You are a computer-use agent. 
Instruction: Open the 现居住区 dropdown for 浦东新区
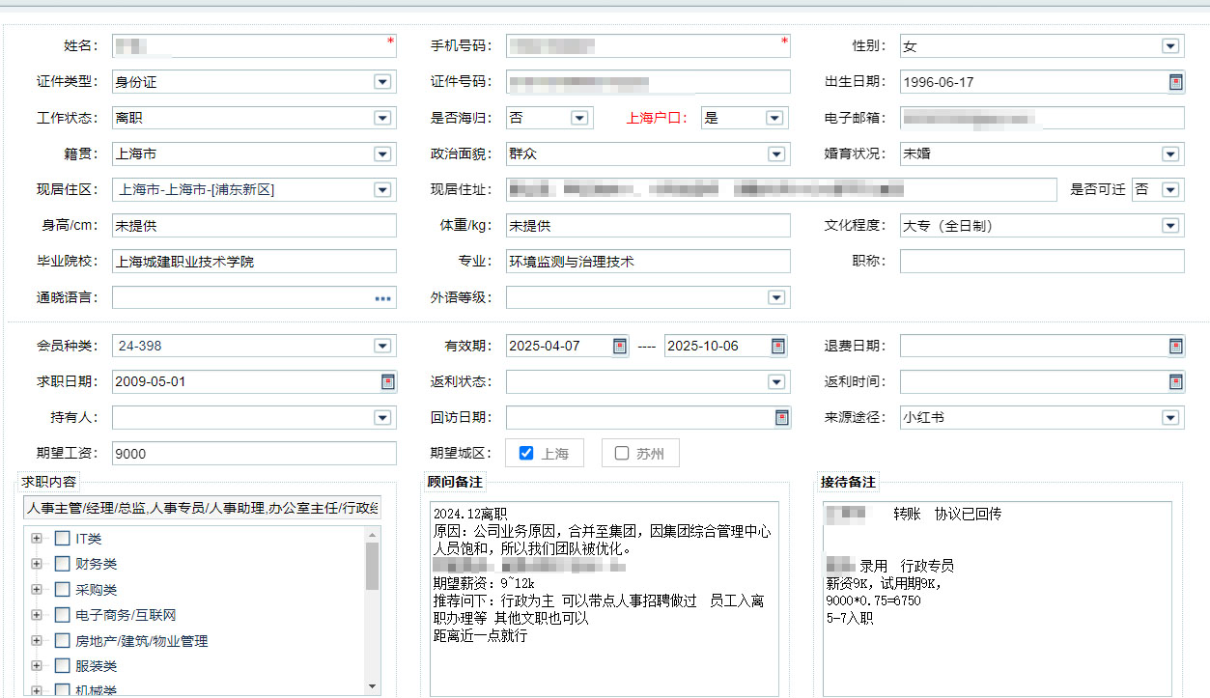point(383,190)
